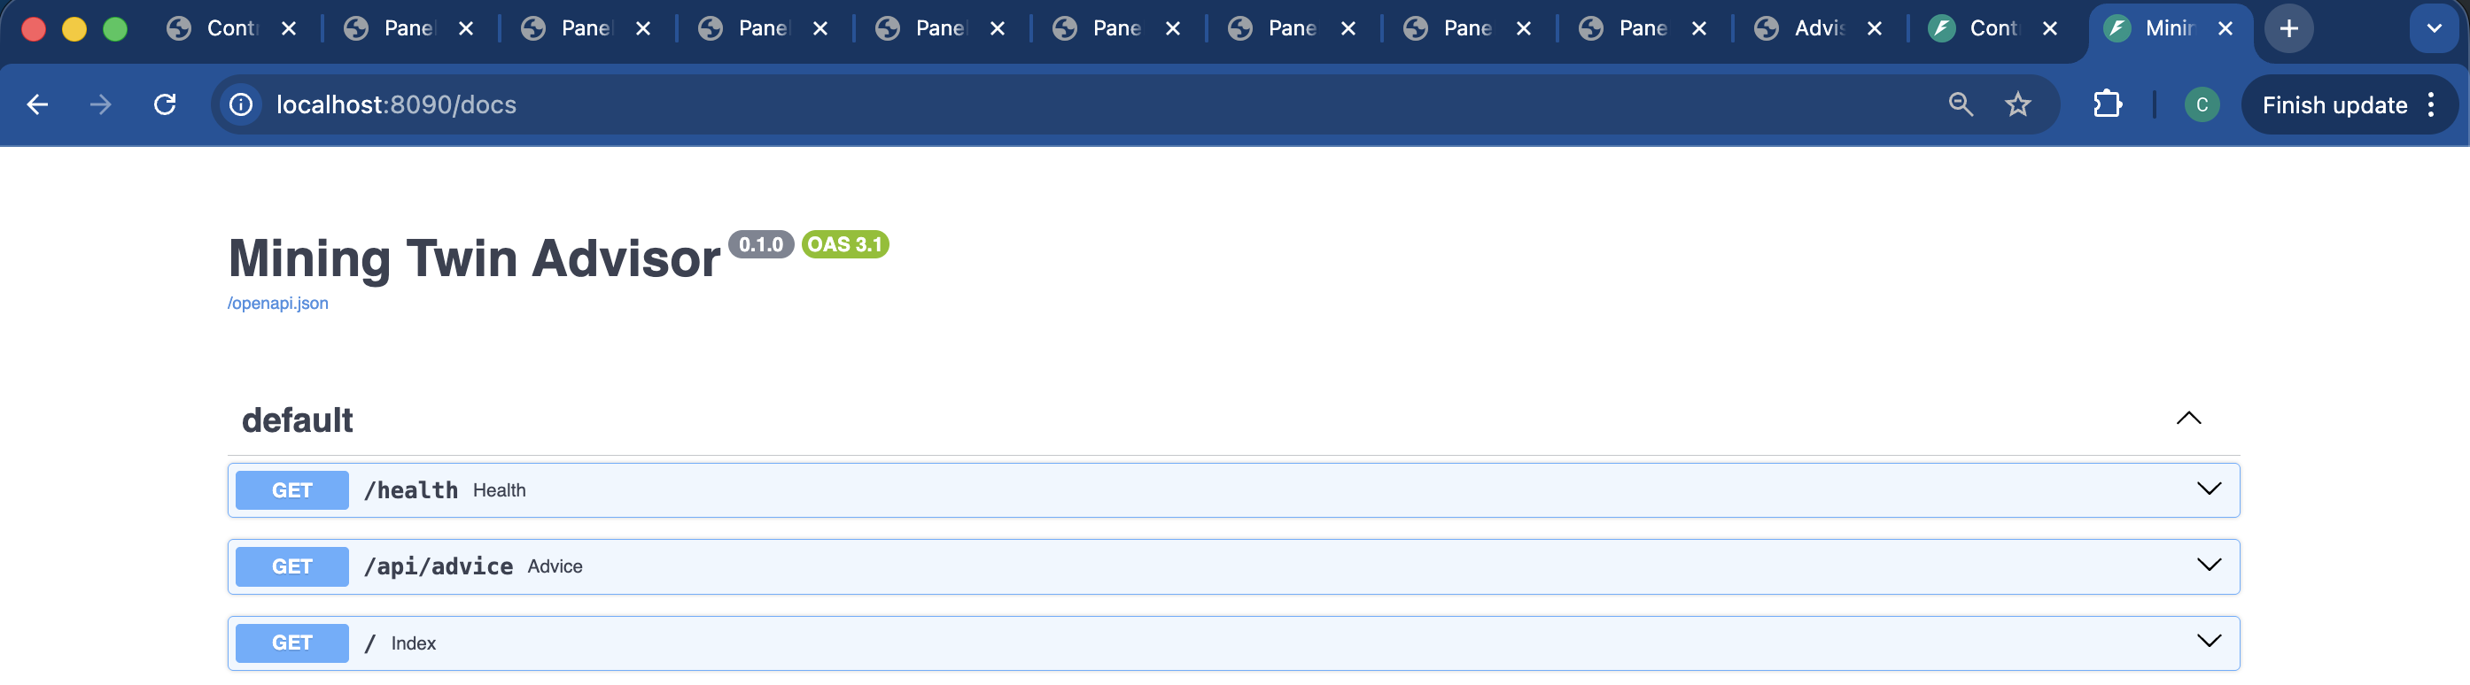Click the GET badge on /api/advice

pyautogui.click(x=291, y=567)
